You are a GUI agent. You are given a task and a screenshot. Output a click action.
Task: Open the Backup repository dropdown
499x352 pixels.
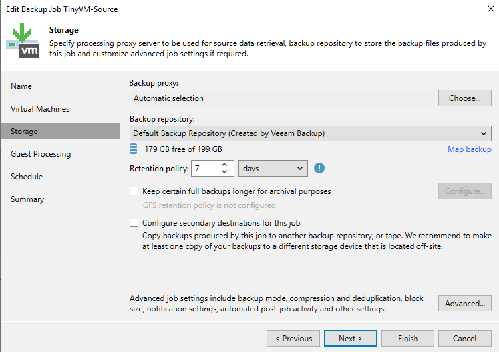[x=310, y=133]
